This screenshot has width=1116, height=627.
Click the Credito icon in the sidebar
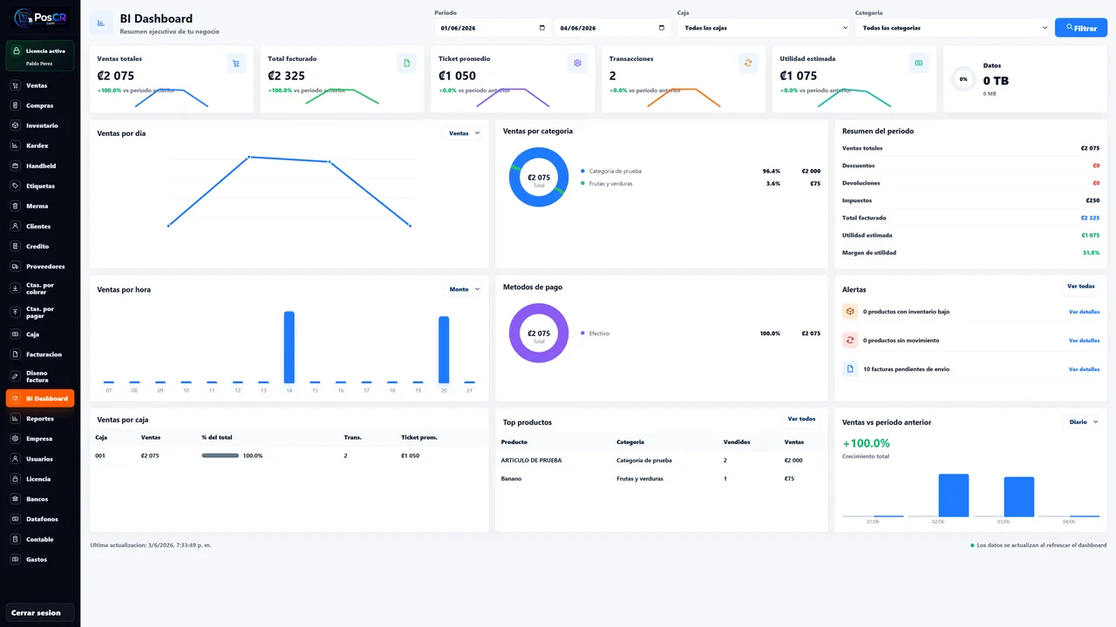click(x=16, y=246)
